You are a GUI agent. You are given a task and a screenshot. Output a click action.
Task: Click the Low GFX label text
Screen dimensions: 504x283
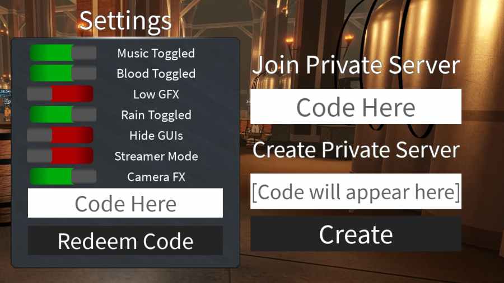[x=156, y=94]
